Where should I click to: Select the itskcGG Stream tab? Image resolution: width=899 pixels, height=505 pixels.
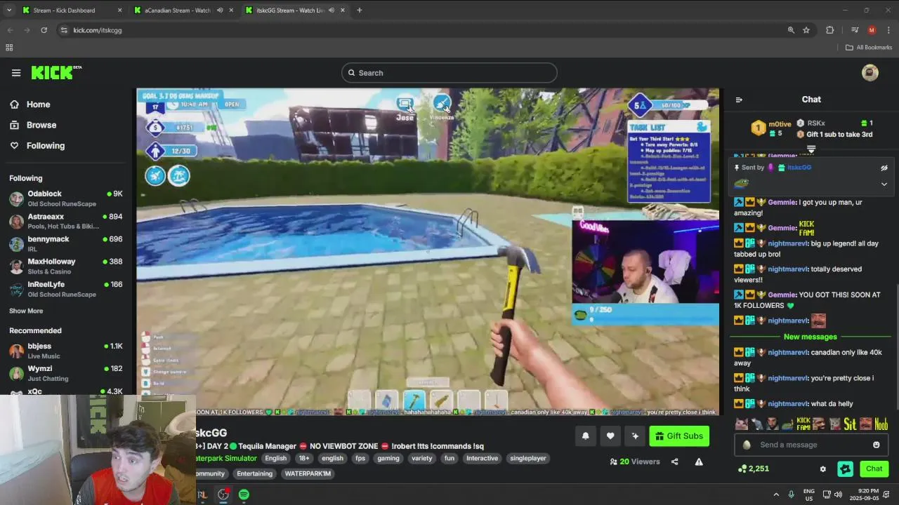click(295, 11)
